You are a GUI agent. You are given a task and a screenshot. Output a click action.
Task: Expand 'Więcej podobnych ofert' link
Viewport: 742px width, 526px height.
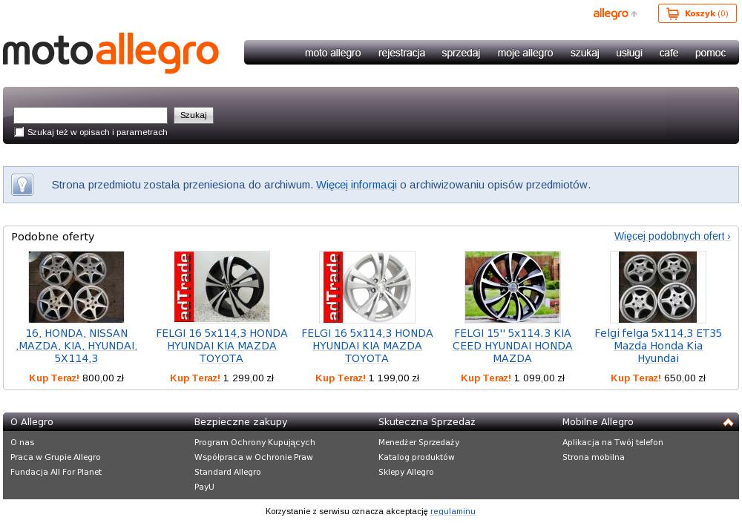coord(672,236)
